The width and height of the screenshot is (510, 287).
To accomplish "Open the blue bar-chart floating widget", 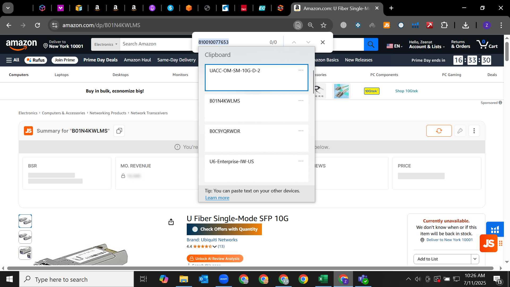I will click(x=495, y=229).
